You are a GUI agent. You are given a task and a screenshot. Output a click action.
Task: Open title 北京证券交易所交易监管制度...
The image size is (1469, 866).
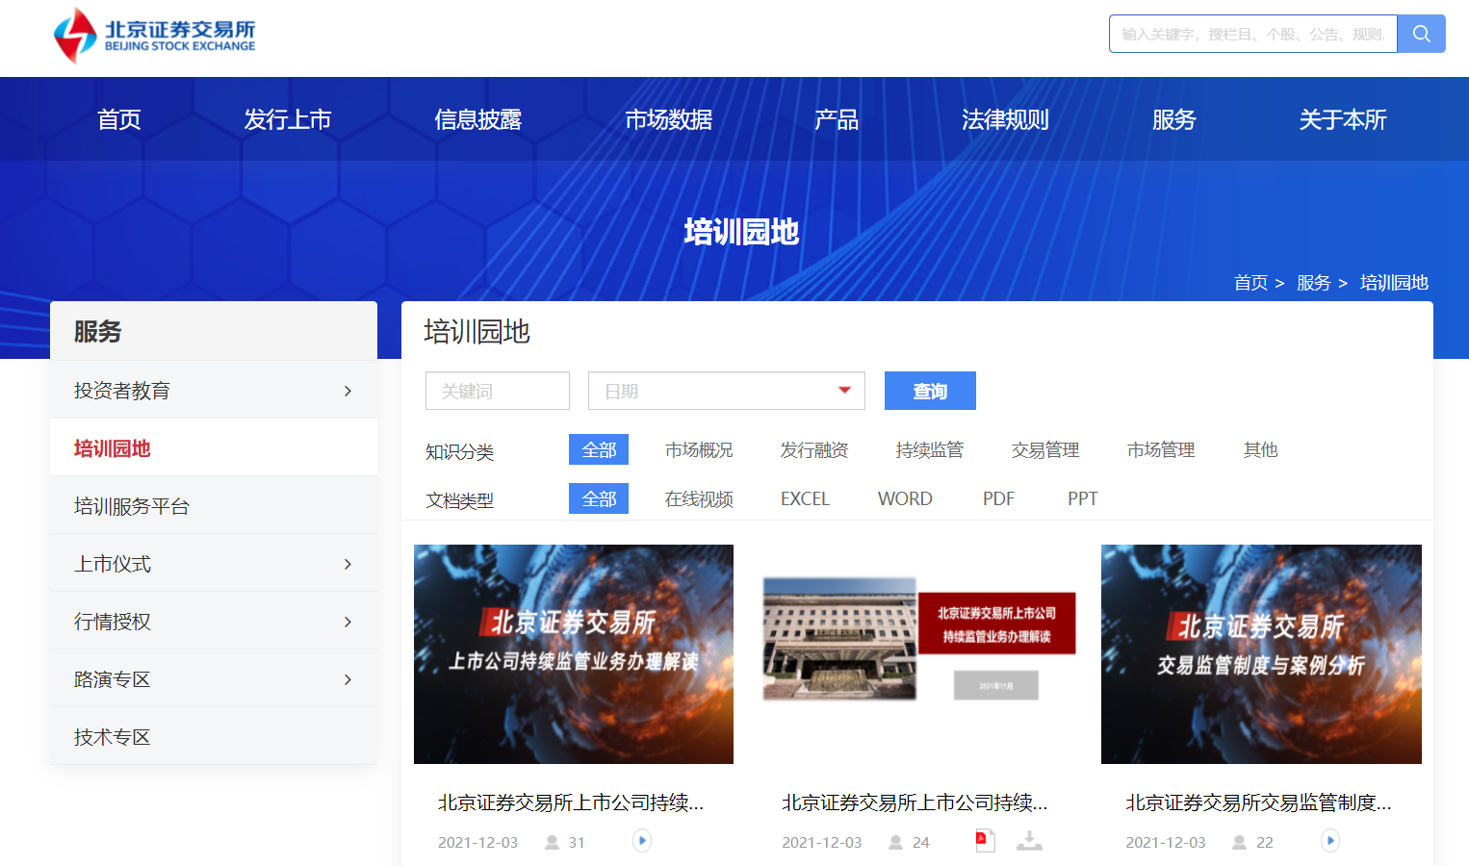point(1258,802)
